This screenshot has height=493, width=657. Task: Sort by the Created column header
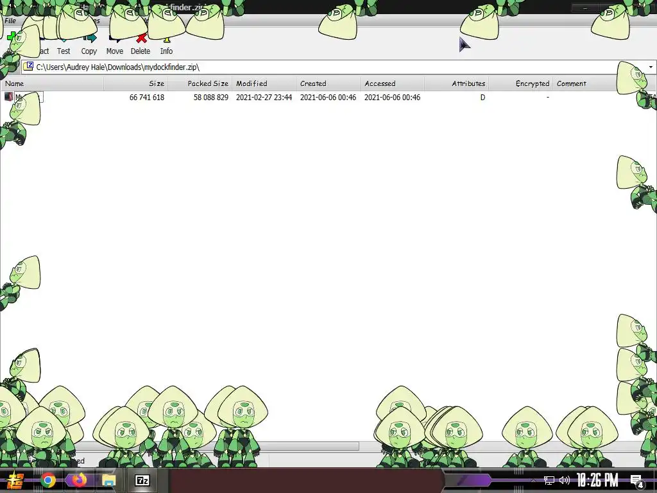(328, 83)
